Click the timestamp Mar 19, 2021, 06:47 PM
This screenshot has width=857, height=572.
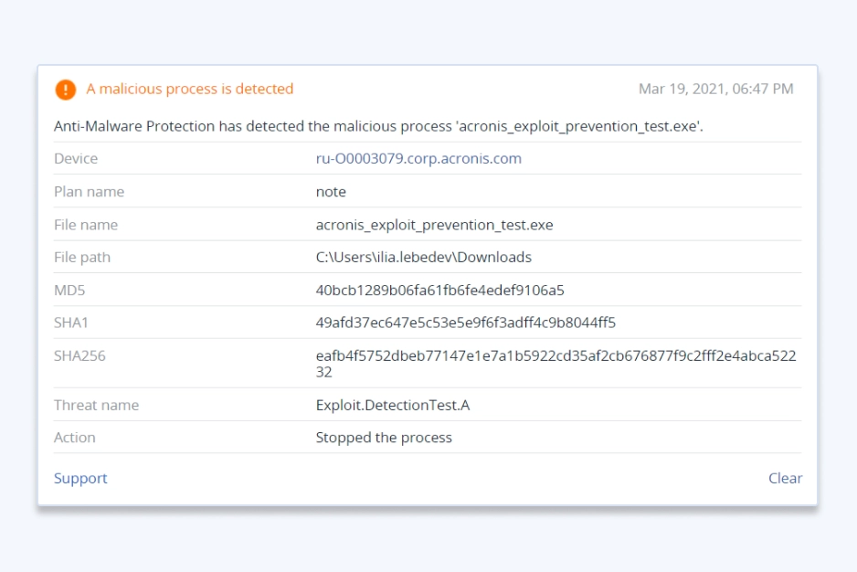click(x=716, y=89)
